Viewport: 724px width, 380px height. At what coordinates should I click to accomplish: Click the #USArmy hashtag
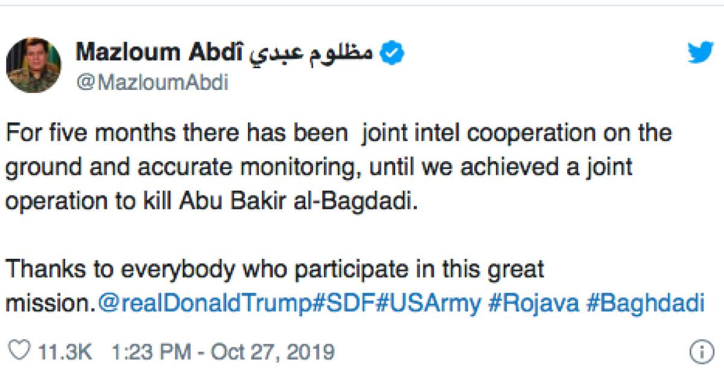click(428, 303)
